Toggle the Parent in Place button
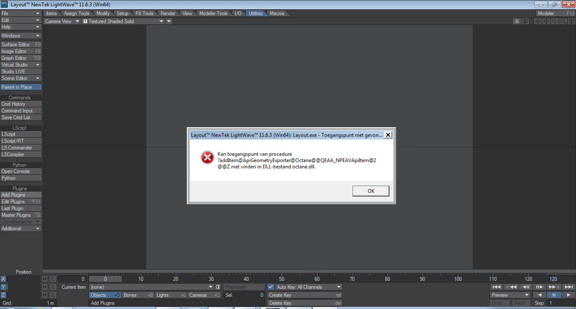 [21, 87]
